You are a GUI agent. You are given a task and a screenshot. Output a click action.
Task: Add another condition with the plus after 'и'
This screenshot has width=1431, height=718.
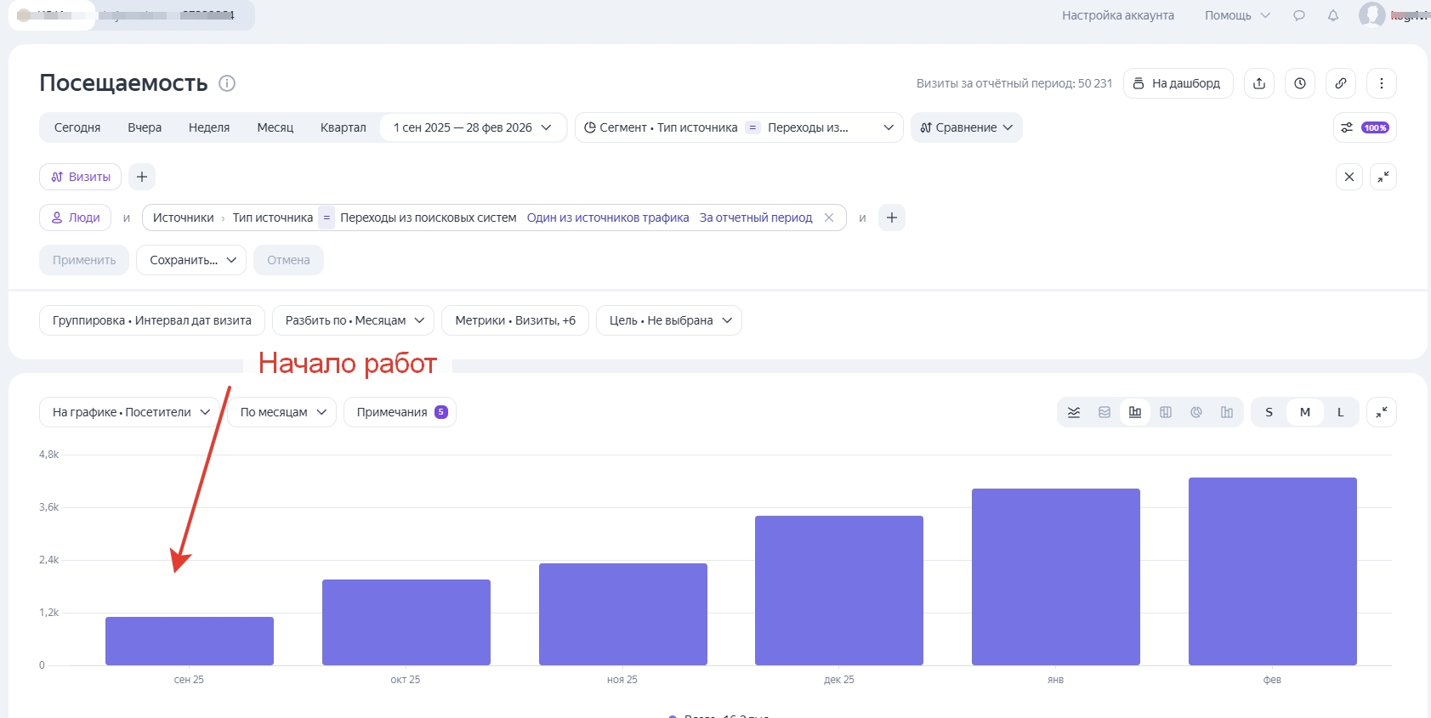892,218
